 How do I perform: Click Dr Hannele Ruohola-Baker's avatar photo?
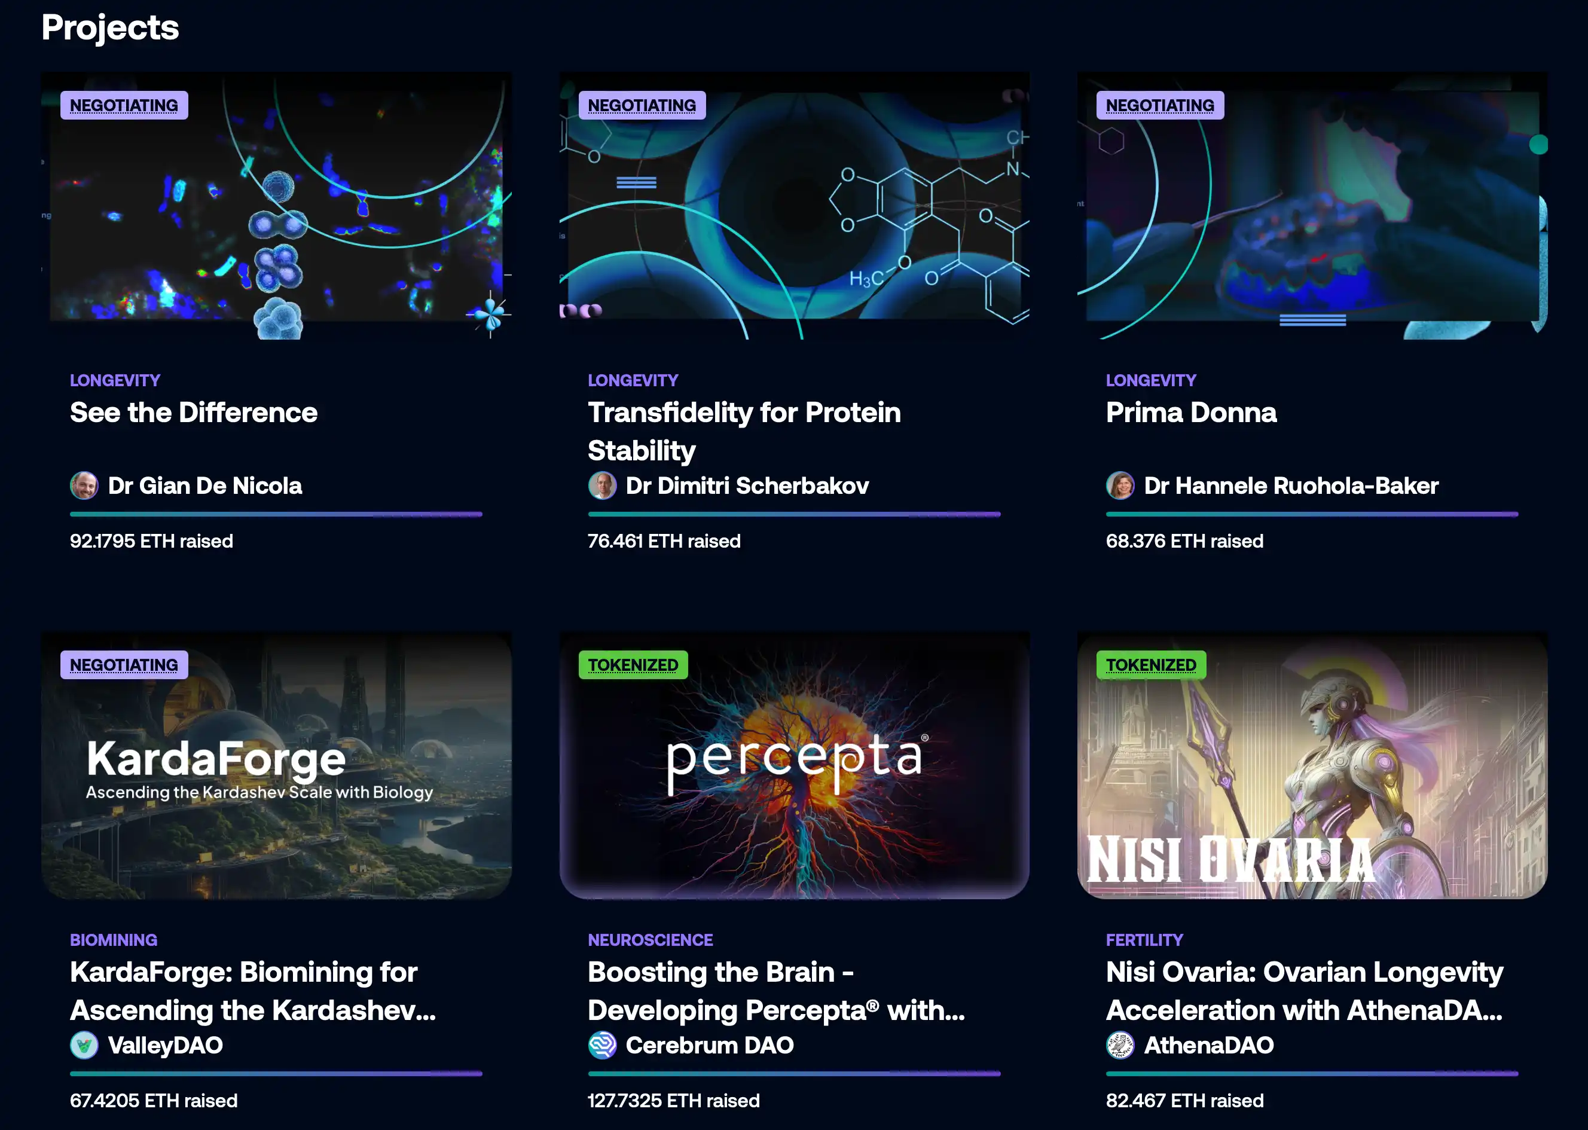click(1120, 485)
